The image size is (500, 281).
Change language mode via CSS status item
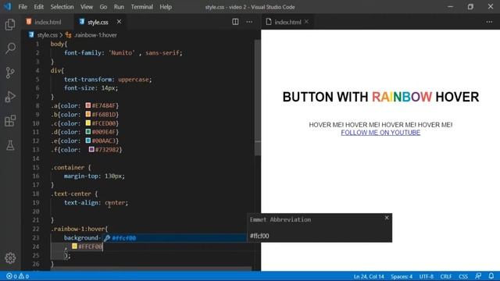[463, 276]
